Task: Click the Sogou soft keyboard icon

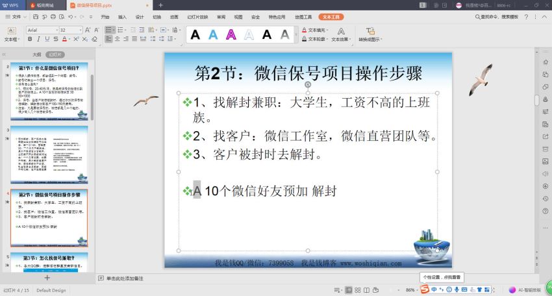Action: click(x=464, y=290)
